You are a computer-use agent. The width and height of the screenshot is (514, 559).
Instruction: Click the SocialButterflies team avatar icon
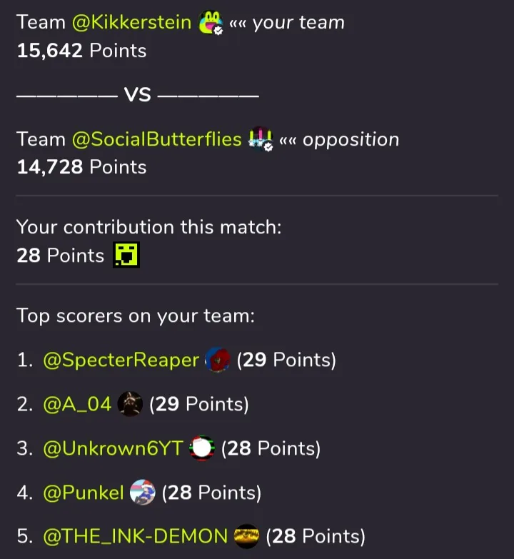pyautogui.click(x=261, y=139)
